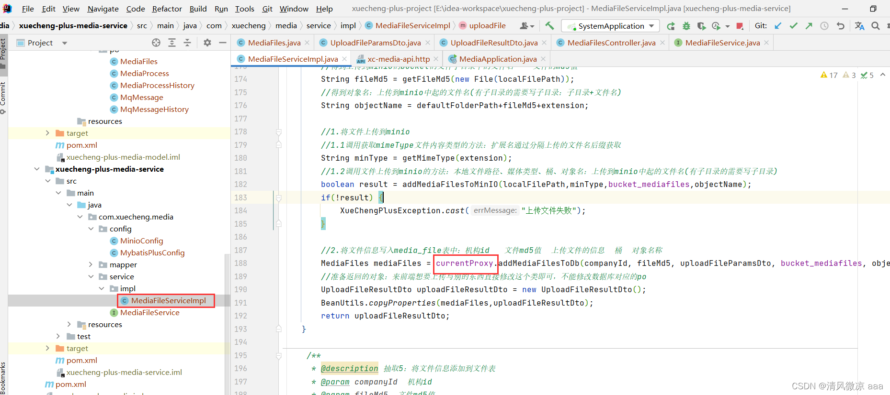
Task: Toggle the code fold marker at line 185
Action: coord(278,223)
